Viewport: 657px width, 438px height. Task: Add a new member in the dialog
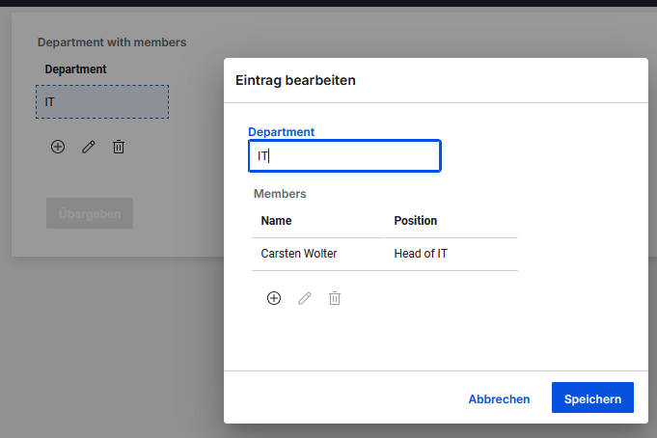point(274,298)
